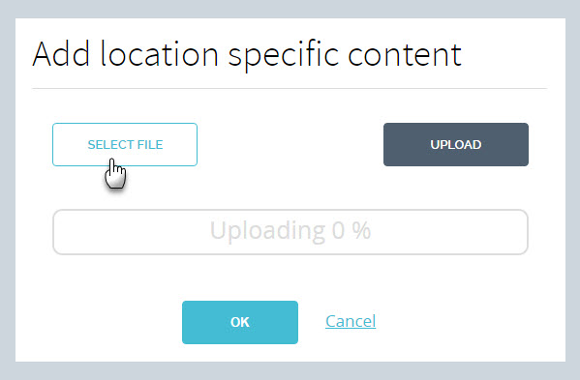Click the Uploading 0 % progress bar

point(290,232)
